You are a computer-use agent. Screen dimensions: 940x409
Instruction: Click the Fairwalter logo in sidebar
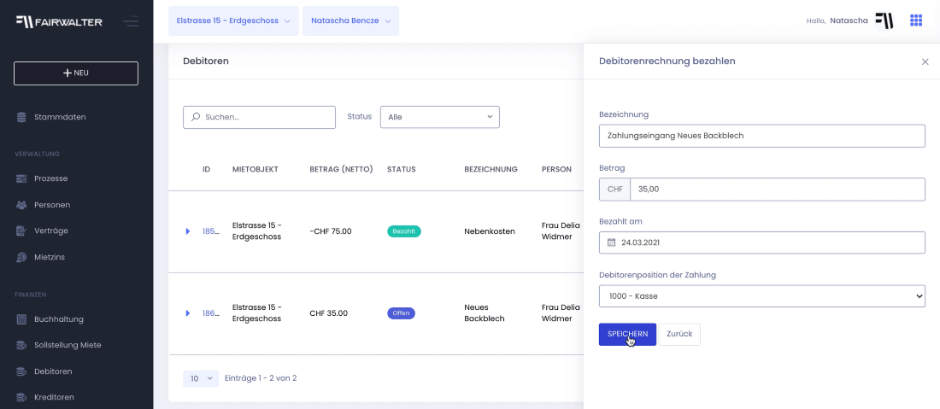point(60,21)
